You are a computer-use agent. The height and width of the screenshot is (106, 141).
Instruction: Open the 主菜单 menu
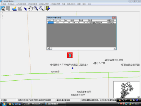(4, 4)
